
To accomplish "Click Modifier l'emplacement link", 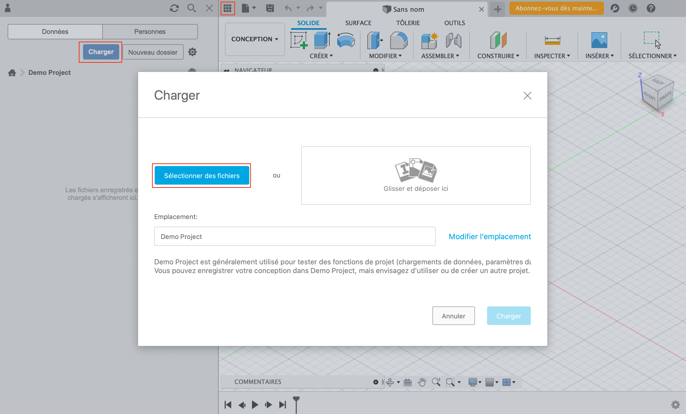I will [x=489, y=236].
